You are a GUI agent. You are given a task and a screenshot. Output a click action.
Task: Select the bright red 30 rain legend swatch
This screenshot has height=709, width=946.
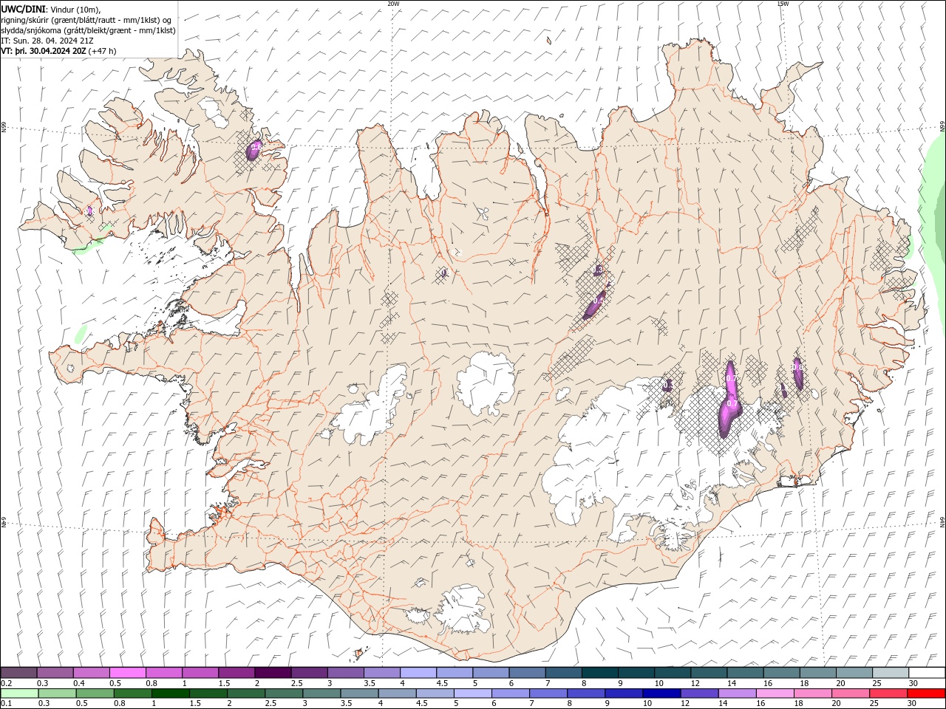[926, 693]
